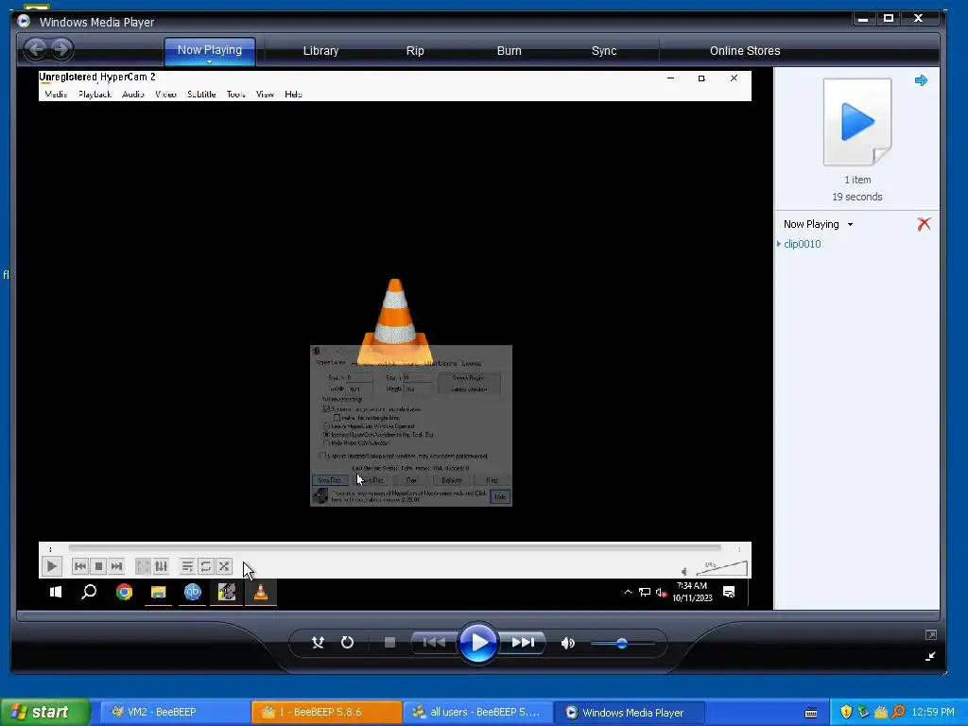The width and height of the screenshot is (968, 726).
Task: Toggle the repeat button in the player
Action: click(x=347, y=643)
